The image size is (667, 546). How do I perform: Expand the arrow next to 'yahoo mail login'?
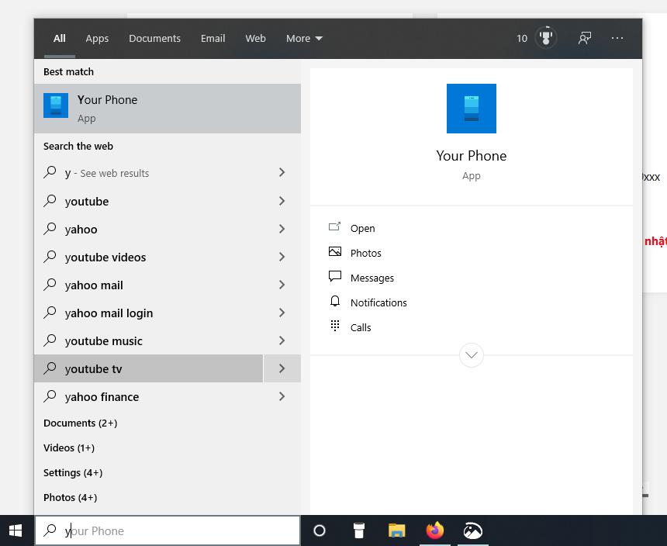pos(282,313)
